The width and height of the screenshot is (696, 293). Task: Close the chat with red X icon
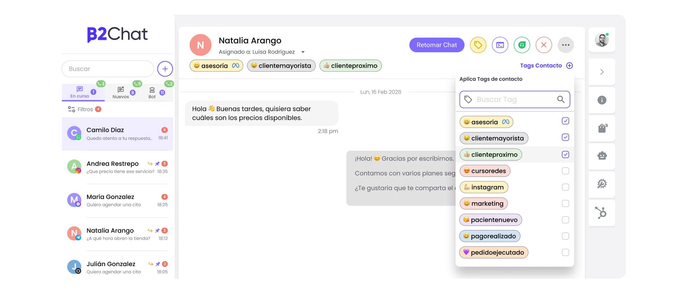pyautogui.click(x=544, y=45)
